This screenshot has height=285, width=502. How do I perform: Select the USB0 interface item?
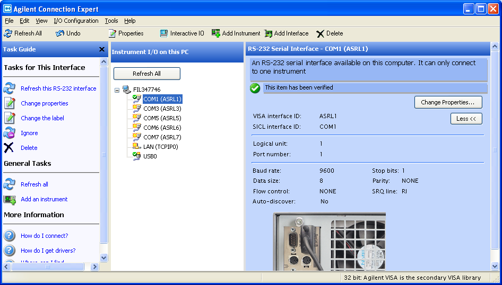click(150, 156)
